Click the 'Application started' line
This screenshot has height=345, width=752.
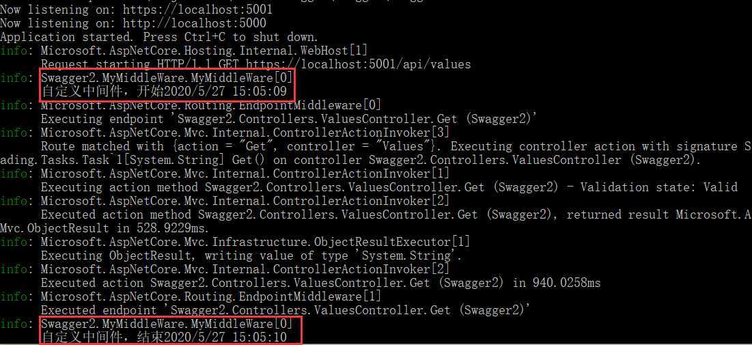click(x=158, y=37)
